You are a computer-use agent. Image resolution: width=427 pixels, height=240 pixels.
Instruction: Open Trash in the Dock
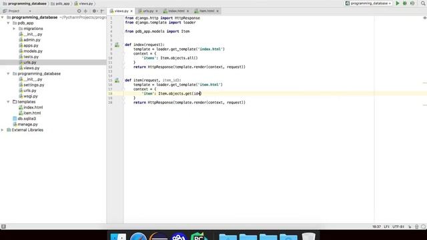coord(308,236)
